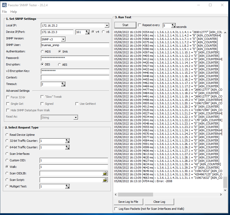Click the log scroll-right arrow
This screenshot has width=230, height=215.
coord(221,195)
